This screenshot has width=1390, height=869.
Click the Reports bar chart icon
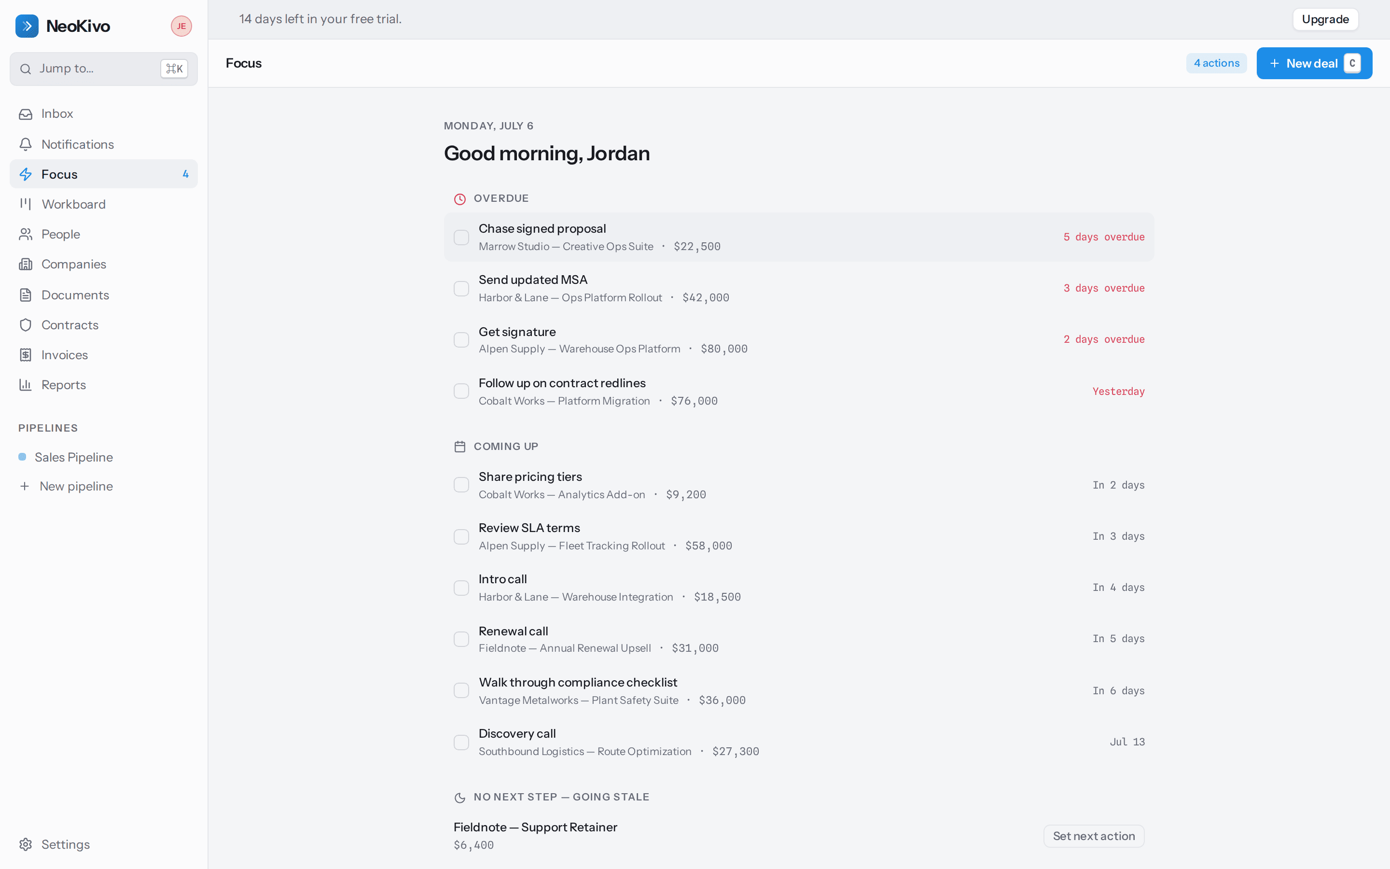[25, 384]
